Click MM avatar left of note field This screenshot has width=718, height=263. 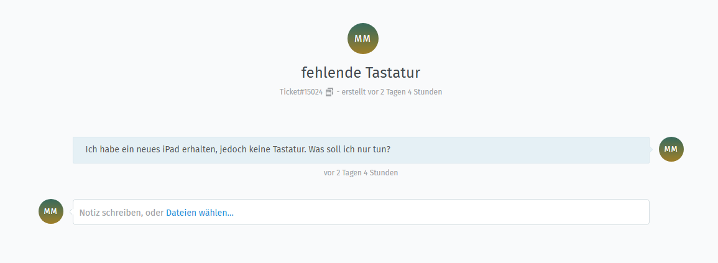pyautogui.click(x=51, y=211)
